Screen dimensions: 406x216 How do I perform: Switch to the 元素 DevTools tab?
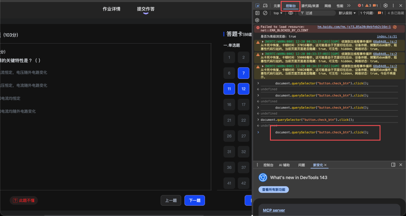[x=277, y=6]
